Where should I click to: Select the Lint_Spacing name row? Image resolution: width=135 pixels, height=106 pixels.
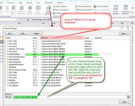coord(58,86)
